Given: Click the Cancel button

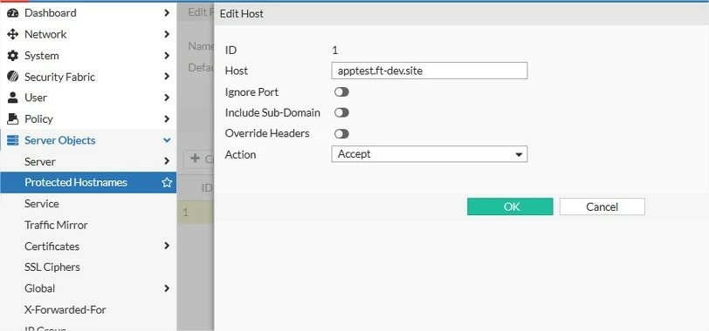Looking at the screenshot, I should coord(602,206).
